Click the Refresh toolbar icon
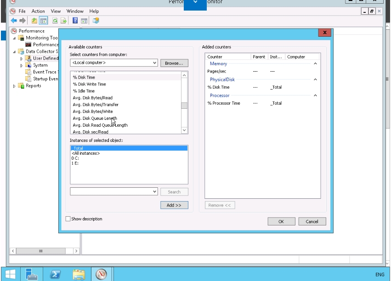 (55, 21)
